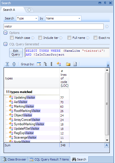115x163 pixels.
Task: Group results by assembly icon
Action: tap(39, 64)
